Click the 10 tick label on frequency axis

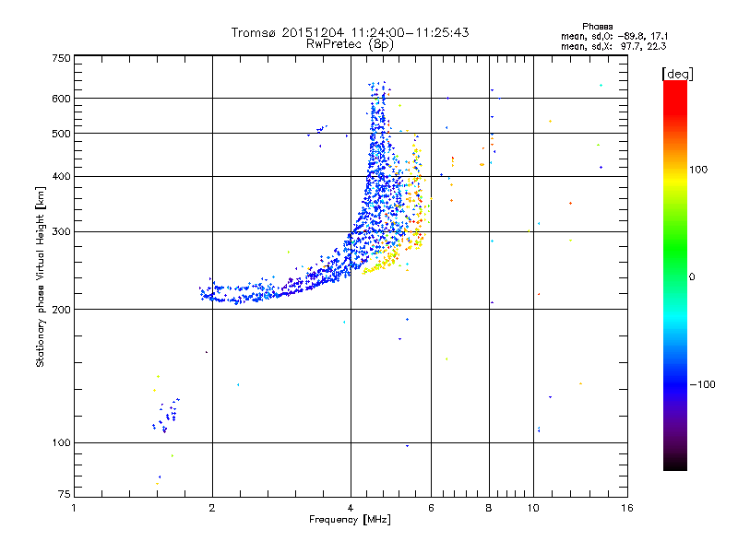(533, 508)
